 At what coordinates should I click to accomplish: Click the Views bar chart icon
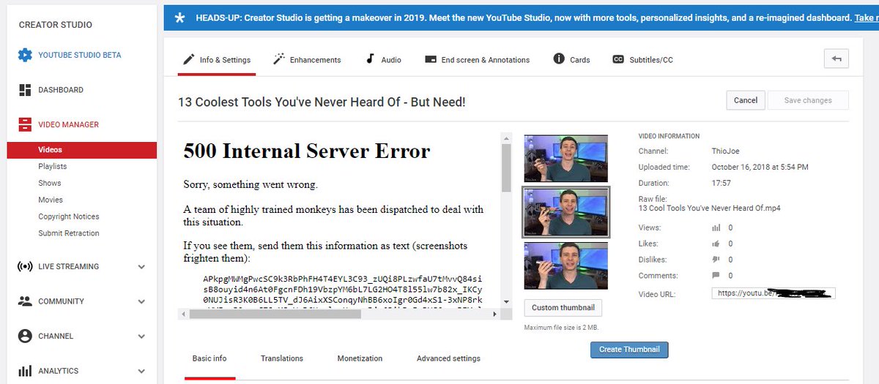coord(716,227)
